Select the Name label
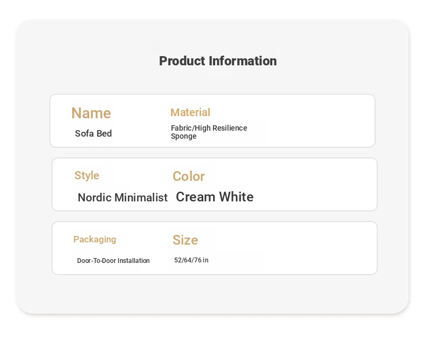Image resolution: width=426 pixels, height=338 pixels. pyautogui.click(x=91, y=113)
